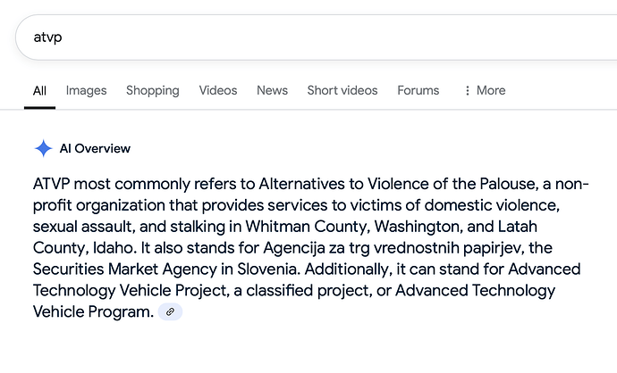Select the Short videos tab
This screenshot has height=373, width=617.
coord(342,91)
